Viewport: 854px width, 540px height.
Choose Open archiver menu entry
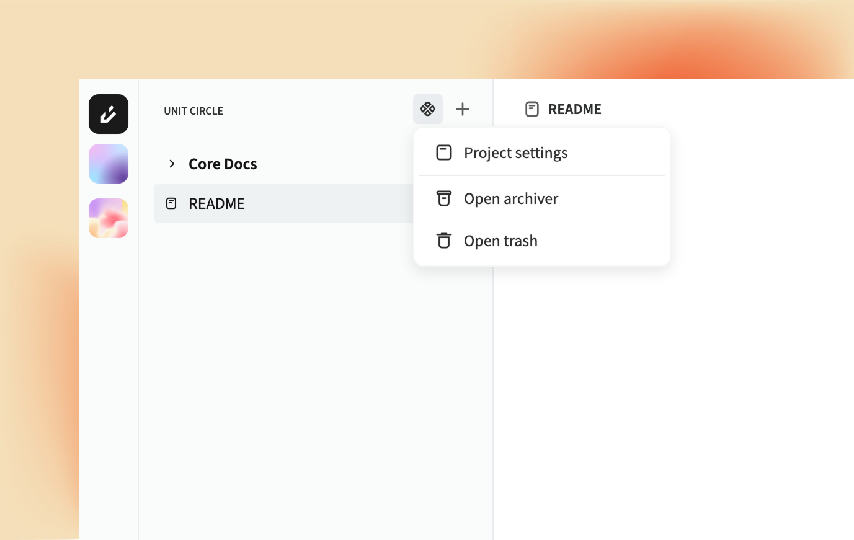542,198
